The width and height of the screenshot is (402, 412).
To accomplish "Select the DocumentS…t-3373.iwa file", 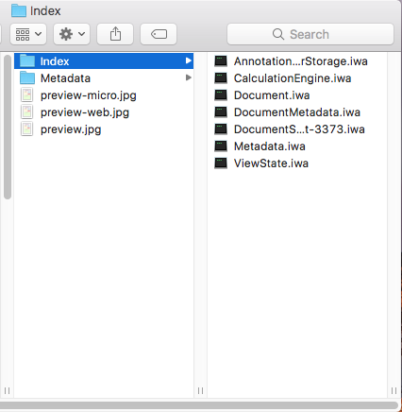I will tap(290, 129).
